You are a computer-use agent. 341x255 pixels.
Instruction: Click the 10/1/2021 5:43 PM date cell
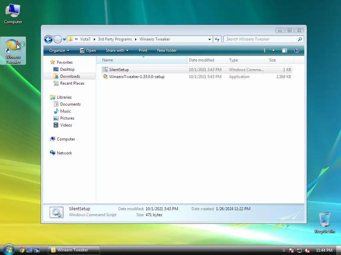[205, 77]
